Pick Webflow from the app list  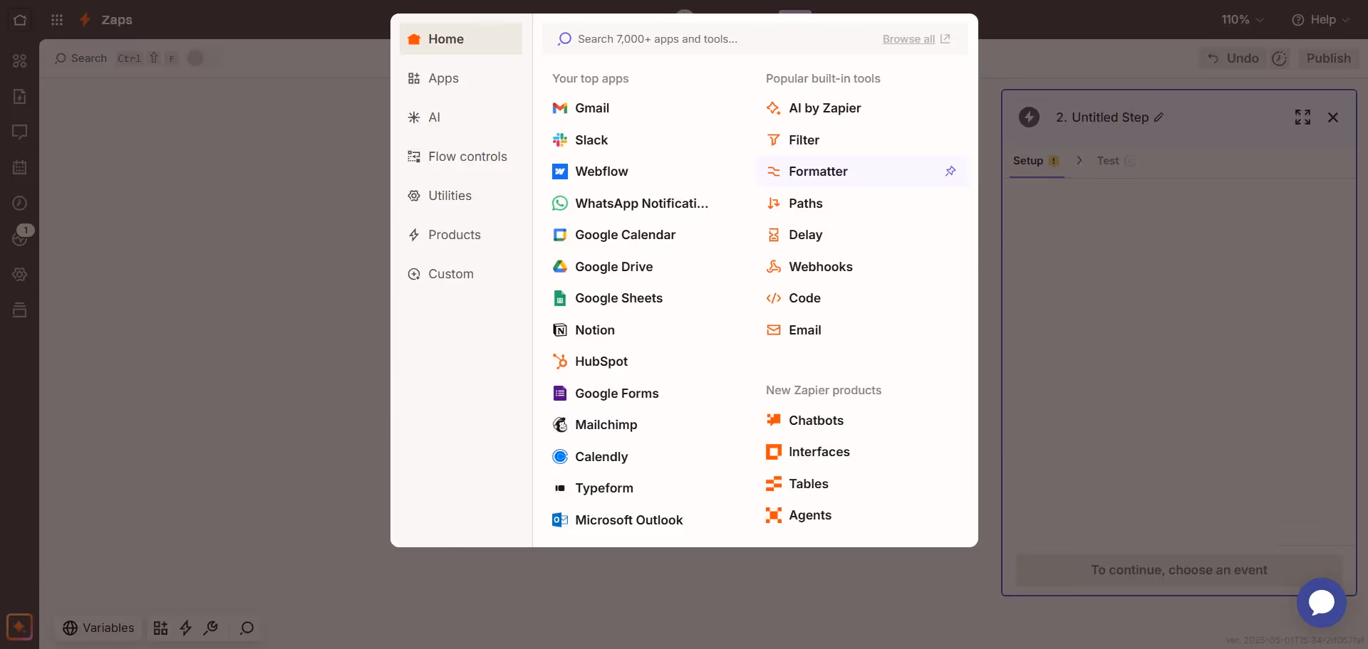tap(590, 172)
